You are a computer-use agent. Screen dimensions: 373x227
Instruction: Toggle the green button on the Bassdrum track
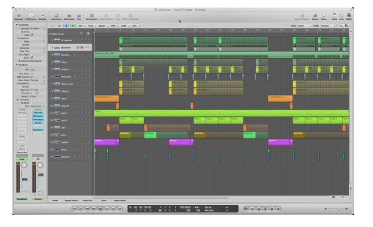point(78,48)
